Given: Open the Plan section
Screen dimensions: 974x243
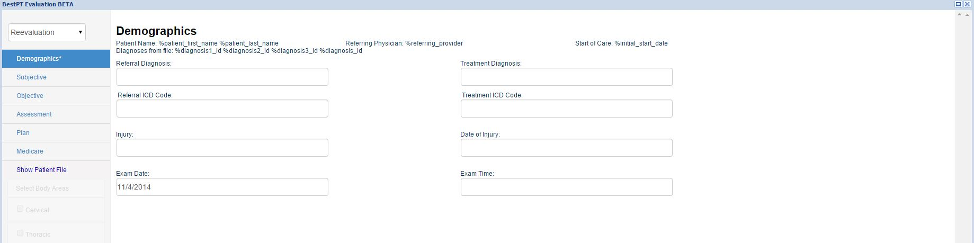Looking at the screenshot, I should click(x=23, y=133).
